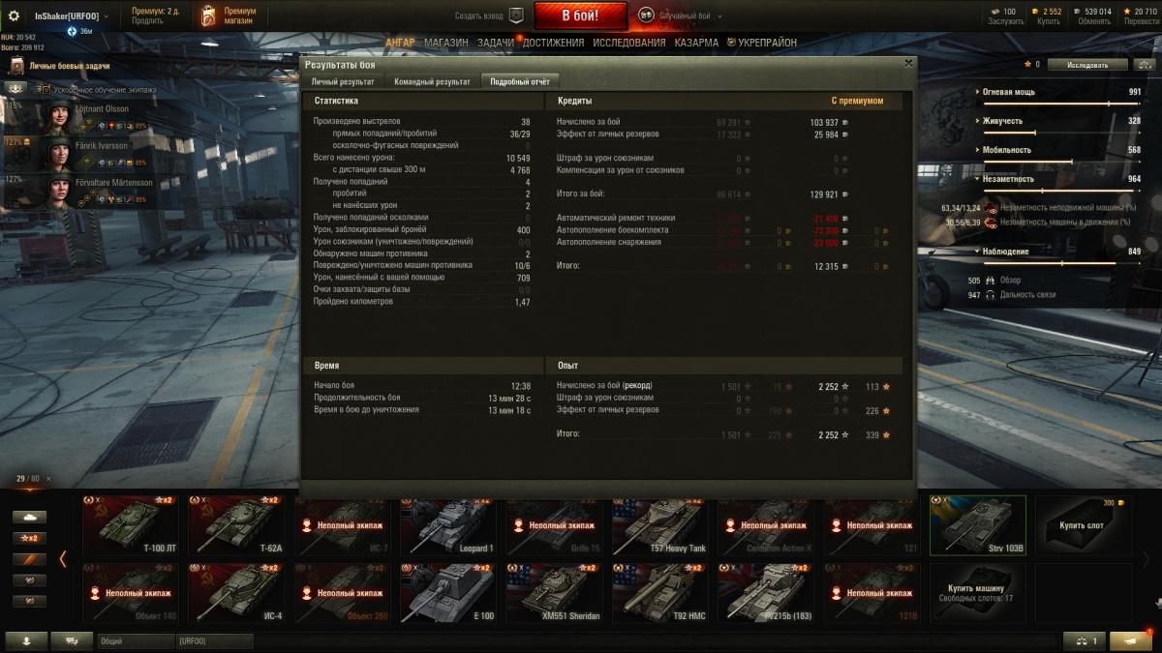
Task: Open the Общий chat channel tab
Action: tap(136, 640)
